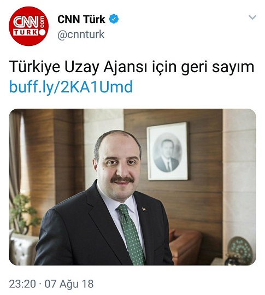Image resolution: width=265 pixels, height=295 pixels.
Task: Open the tweet photo of man in suit
Action: click(x=132, y=187)
